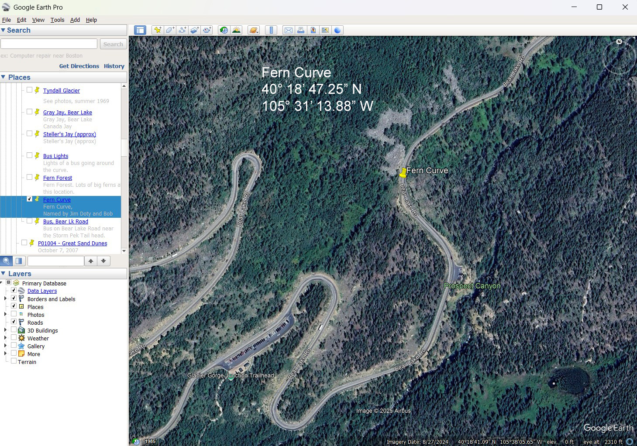Click the Email envelope toolbar icon
Image resolution: width=637 pixels, height=446 pixels.
pyautogui.click(x=289, y=30)
